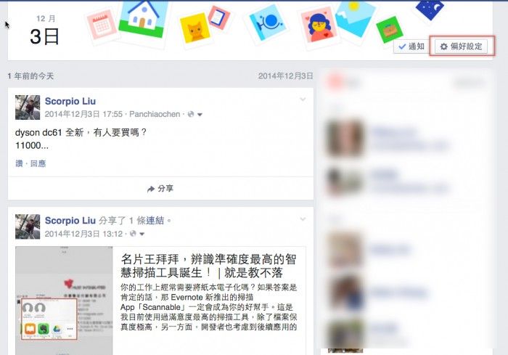The height and width of the screenshot is (355, 508).
Task: Click the 讚 like link
Action: coord(19,163)
